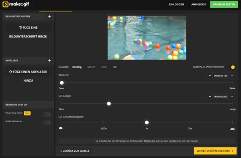Click the Startzeit slider handle

click(x=62, y=83)
